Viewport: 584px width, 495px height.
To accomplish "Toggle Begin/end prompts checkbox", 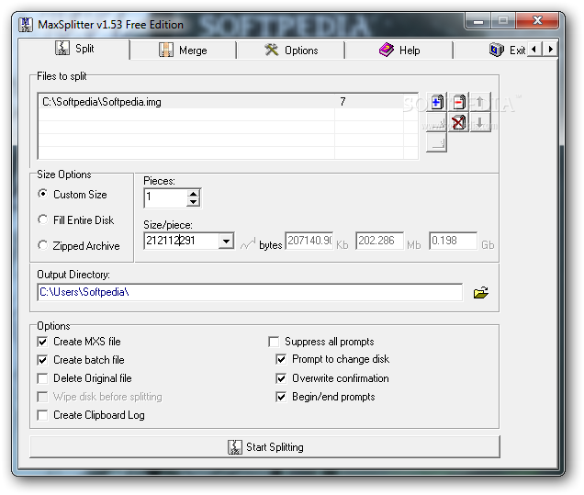I will click(x=281, y=397).
